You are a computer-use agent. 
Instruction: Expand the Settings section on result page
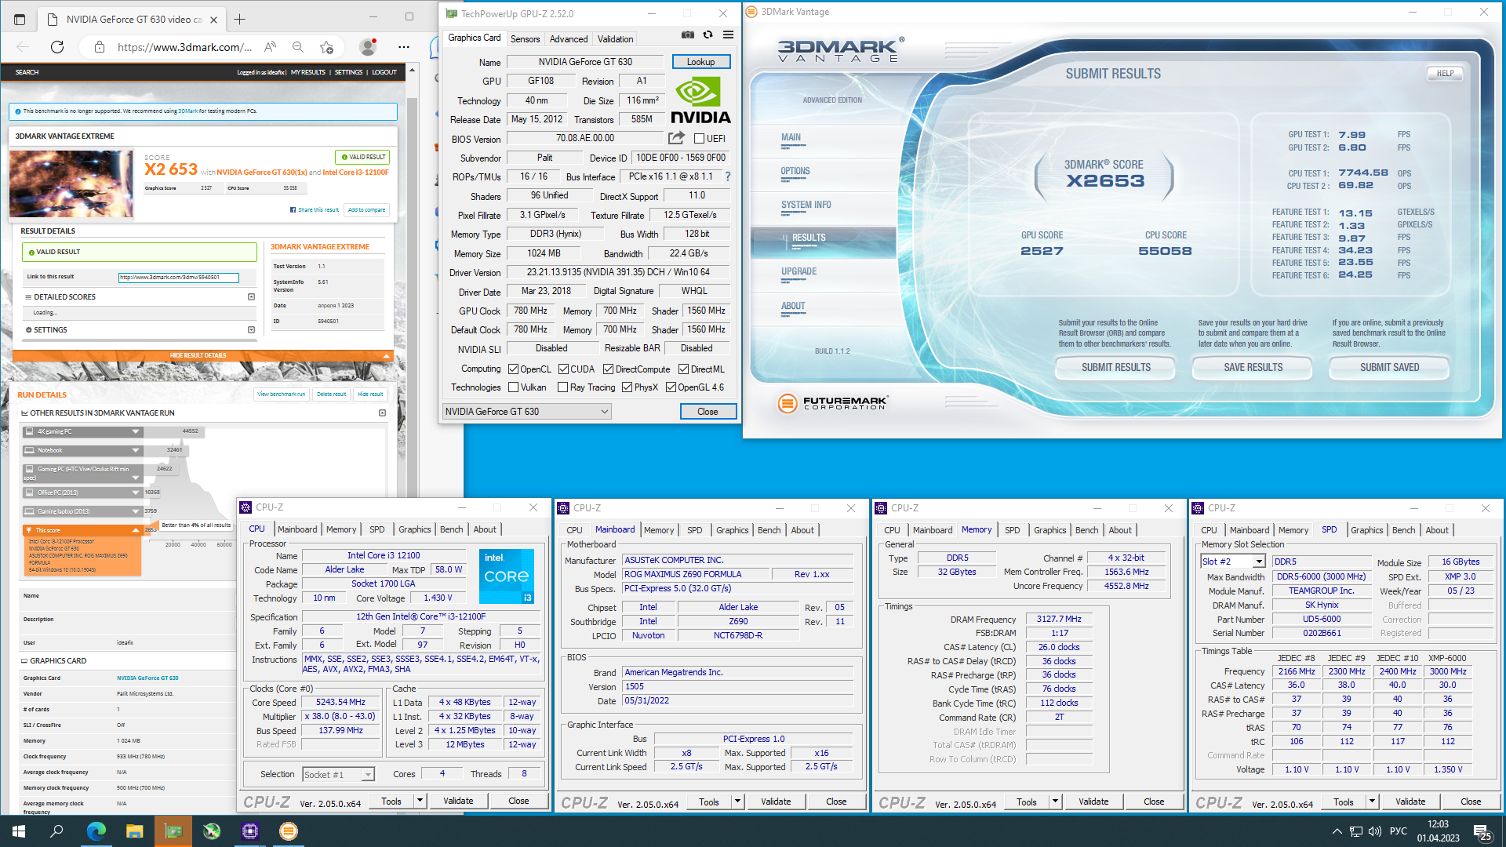pyautogui.click(x=251, y=330)
